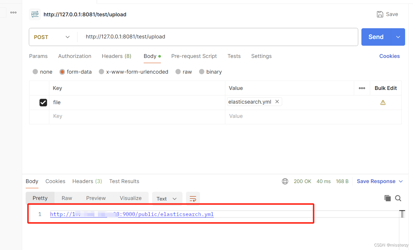Open the response search icon
This screenshot has width=413, height=250.
398,198
